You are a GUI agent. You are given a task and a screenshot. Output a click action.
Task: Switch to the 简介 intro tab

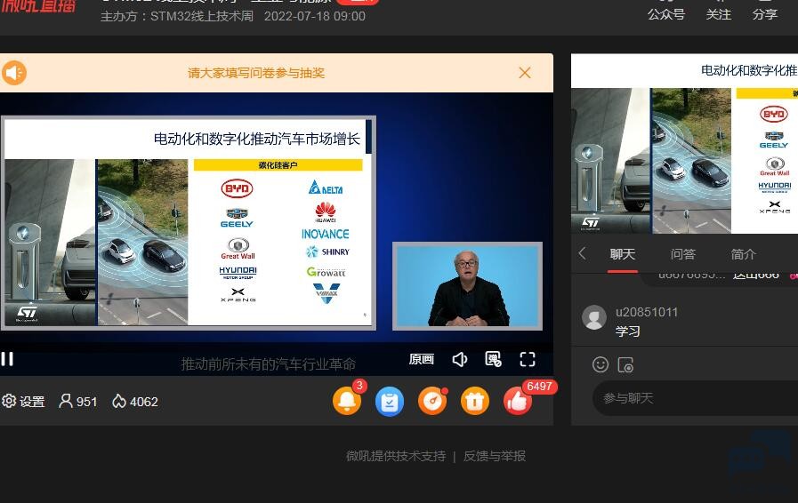point(744,254)
